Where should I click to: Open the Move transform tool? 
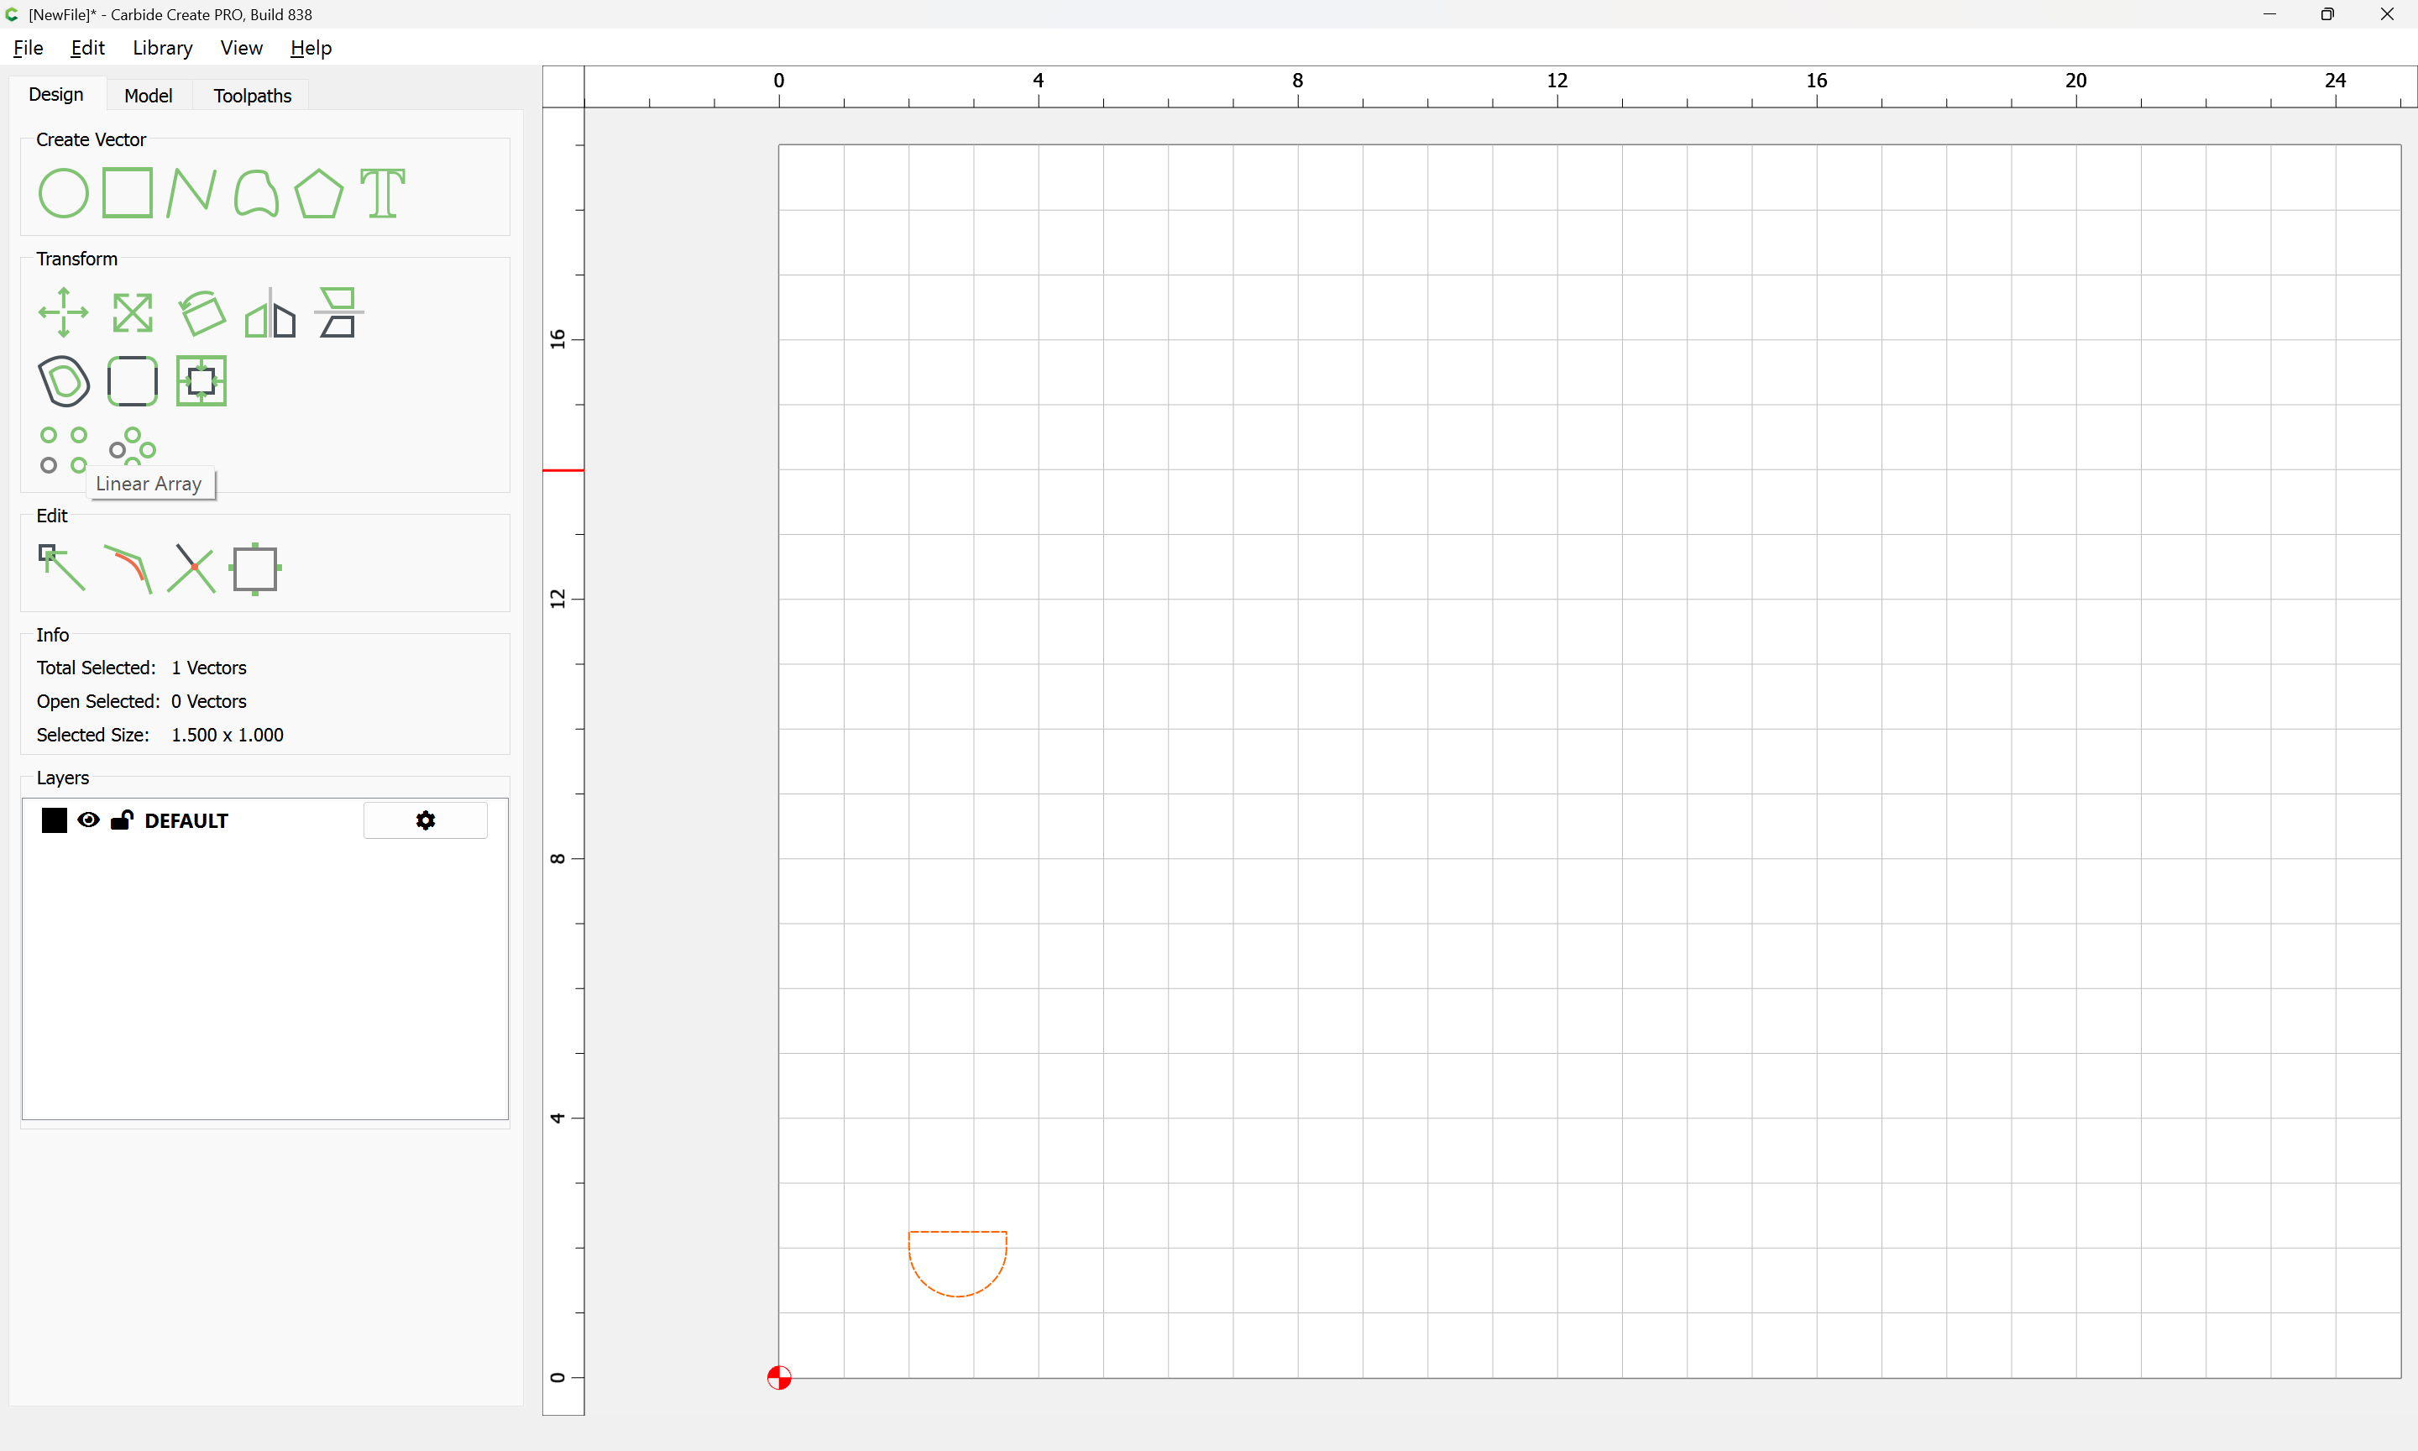click(x=63, y=313)
